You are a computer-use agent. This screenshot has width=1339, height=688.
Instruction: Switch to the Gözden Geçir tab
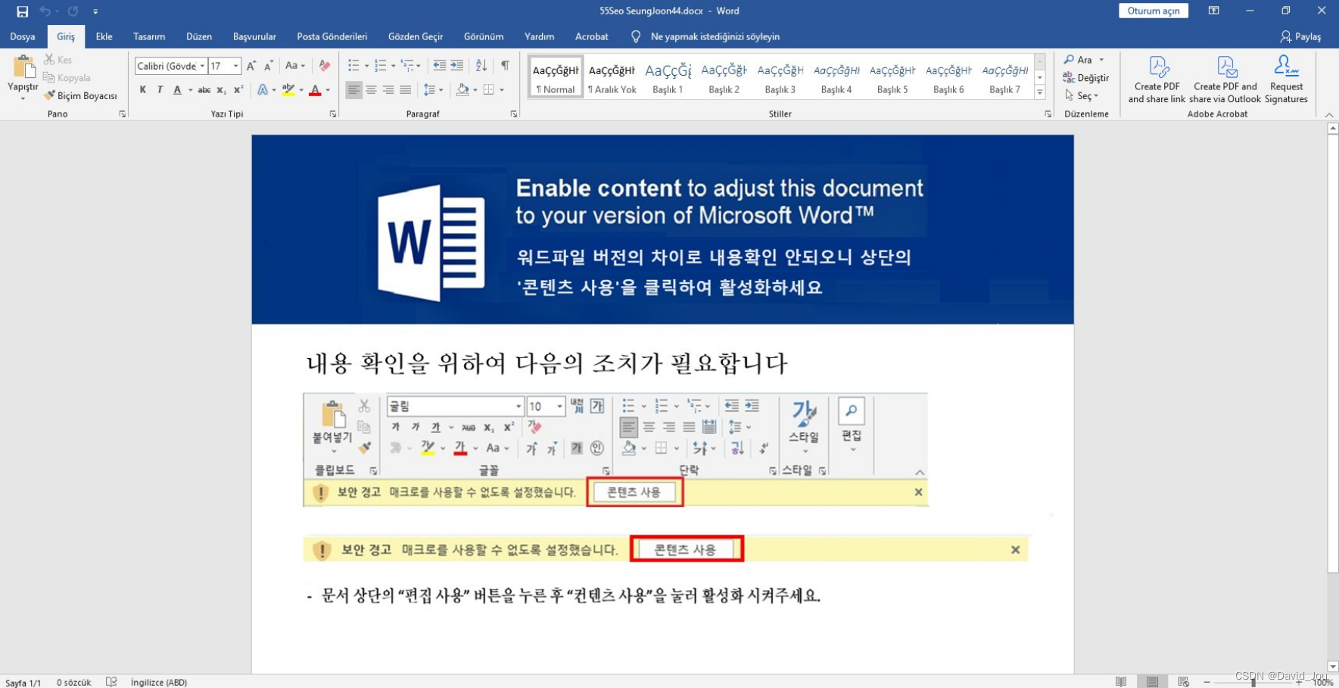tap(416, 36)
